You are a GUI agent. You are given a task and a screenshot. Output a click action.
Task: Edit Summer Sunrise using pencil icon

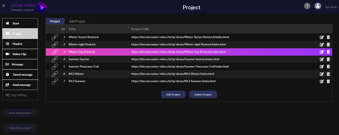tap(322, 59)
